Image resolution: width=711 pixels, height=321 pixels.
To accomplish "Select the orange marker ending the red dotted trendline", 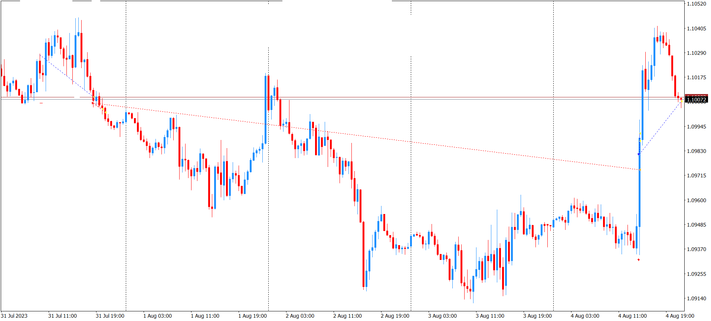I will click(640, 170).
